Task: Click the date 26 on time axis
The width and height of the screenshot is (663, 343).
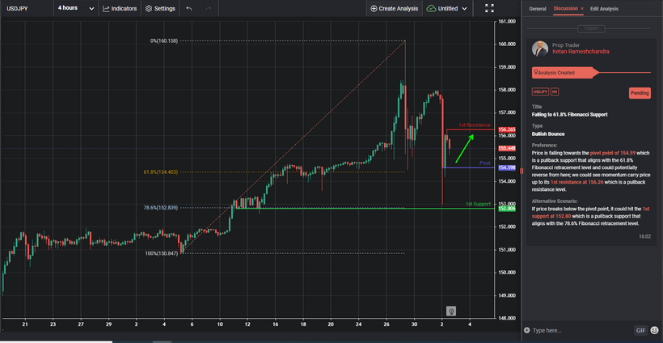Action: [x=386, y=324]
